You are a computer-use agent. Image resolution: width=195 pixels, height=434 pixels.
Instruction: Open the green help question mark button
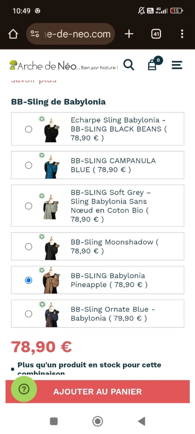coord(24,389)
